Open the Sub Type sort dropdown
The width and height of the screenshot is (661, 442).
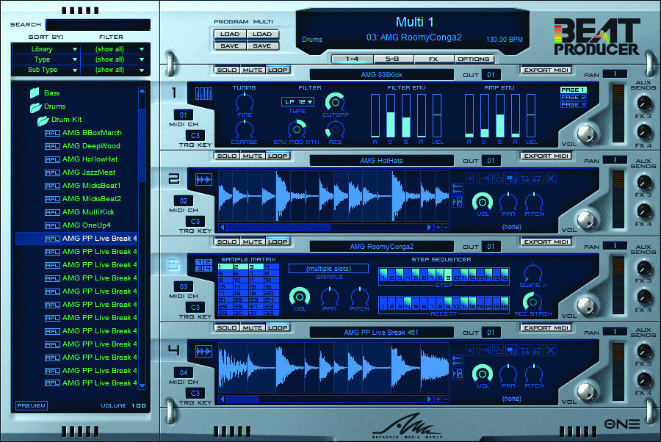(x=46, y=70)
